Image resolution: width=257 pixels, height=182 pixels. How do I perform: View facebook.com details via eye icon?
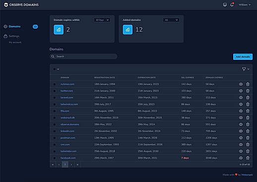pos(241,158)
